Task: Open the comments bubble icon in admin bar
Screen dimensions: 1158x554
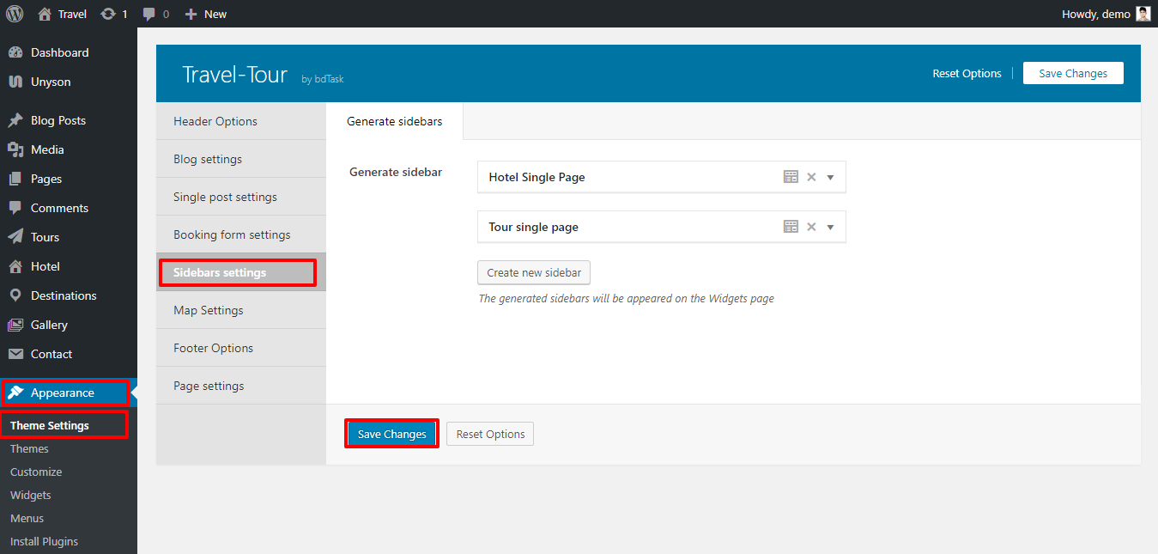Action: click(x=149, y=14)
